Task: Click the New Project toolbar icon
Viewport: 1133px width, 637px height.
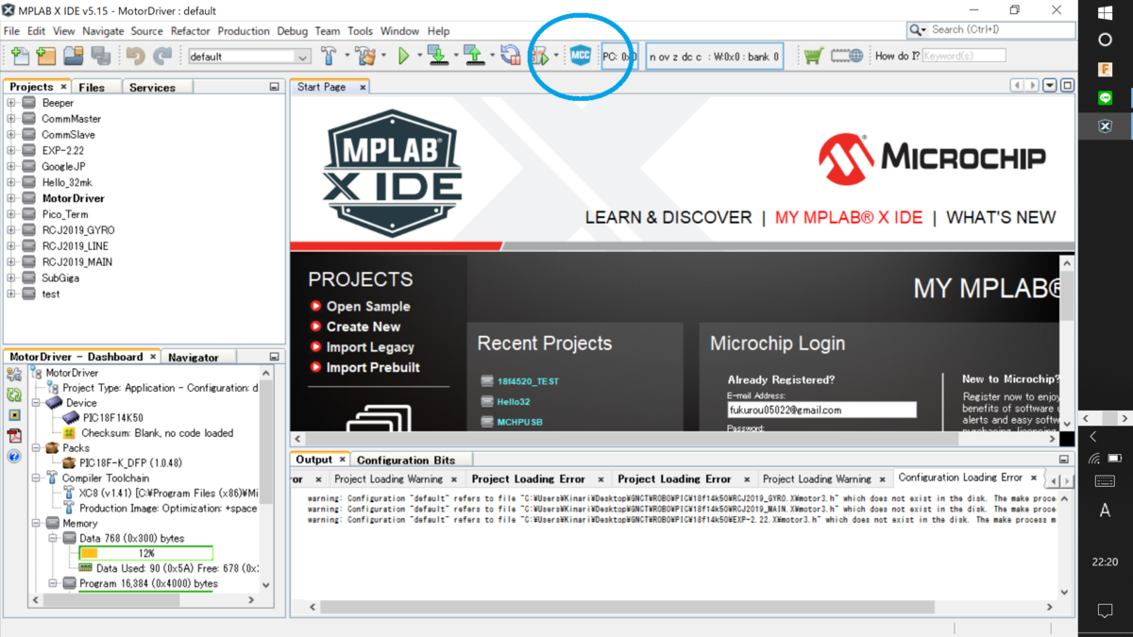Action: pos(45,57)
